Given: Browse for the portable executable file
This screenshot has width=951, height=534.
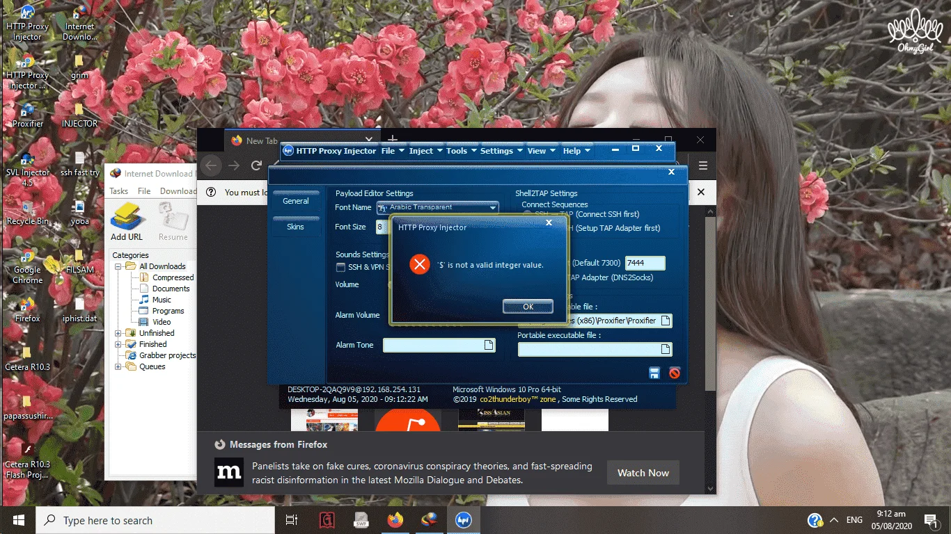Looking at the screenshot, I should (x=666, y=349).
